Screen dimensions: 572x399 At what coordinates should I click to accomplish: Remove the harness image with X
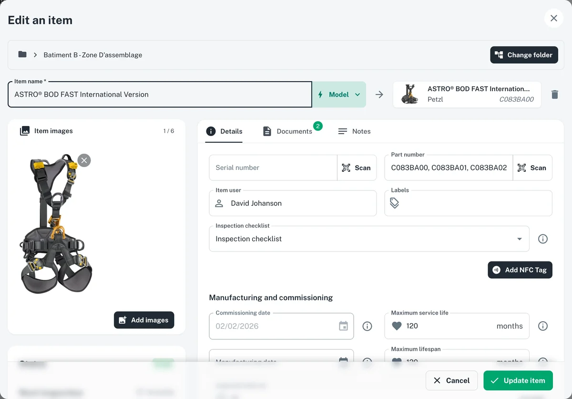click(x=84, y=160)
